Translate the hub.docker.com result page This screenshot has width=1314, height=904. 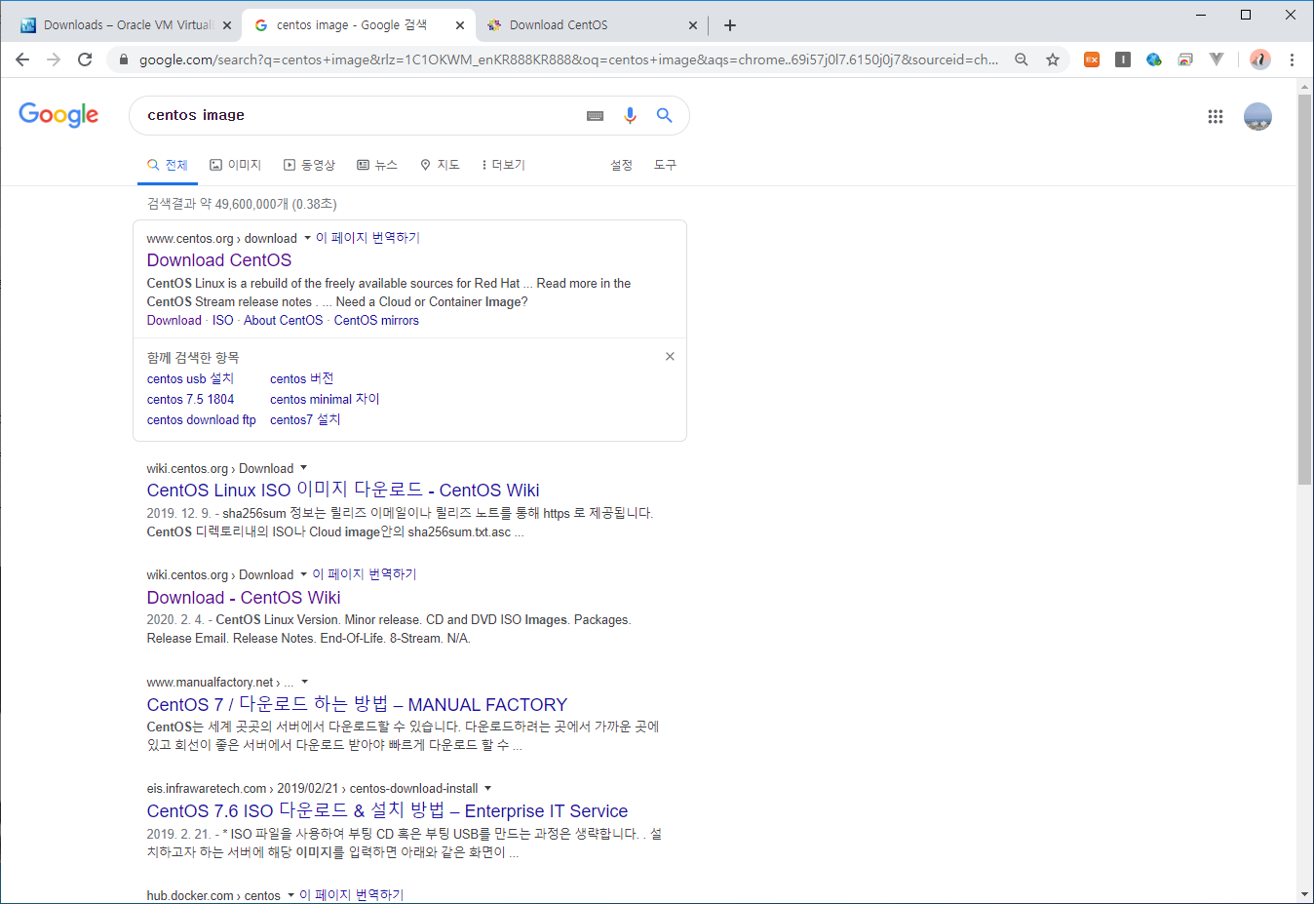351,895
